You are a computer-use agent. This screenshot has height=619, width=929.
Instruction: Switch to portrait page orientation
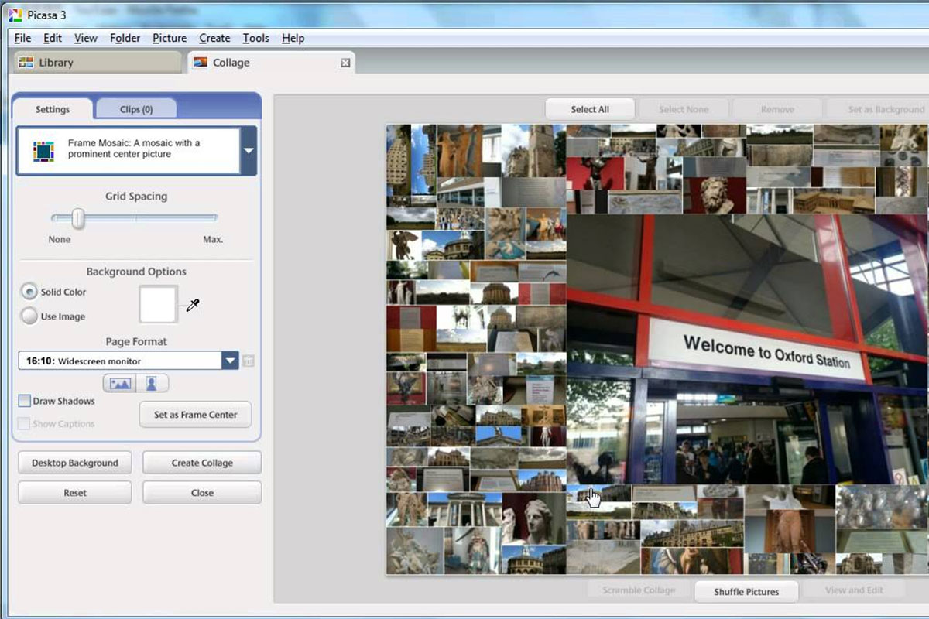click(152, 383)
